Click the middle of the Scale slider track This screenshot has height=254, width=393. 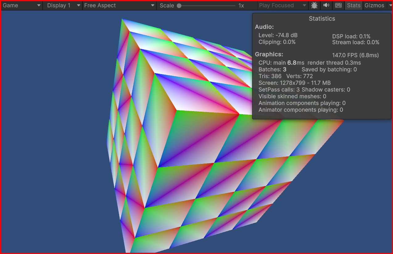(x=207, y=6)
